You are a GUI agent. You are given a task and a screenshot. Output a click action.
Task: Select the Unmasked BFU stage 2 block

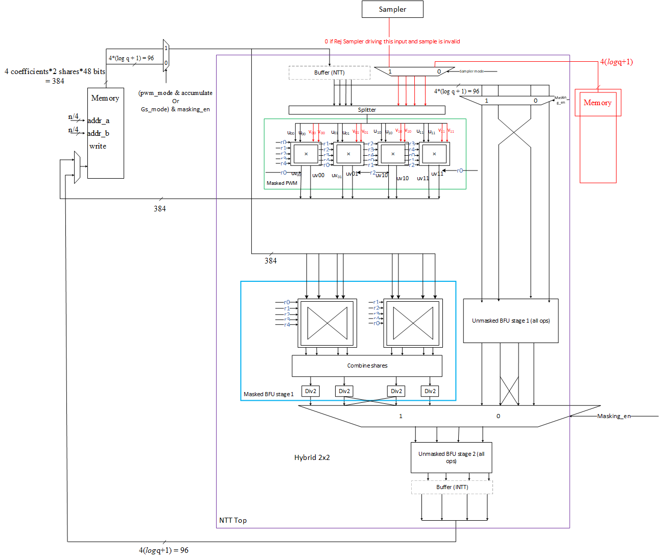[x=451, y=457]
